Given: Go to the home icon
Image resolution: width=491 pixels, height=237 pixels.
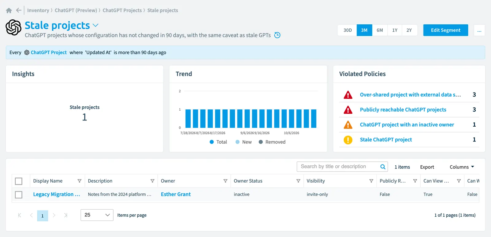Looking at the screenshot, I should [x=9, y=10].
